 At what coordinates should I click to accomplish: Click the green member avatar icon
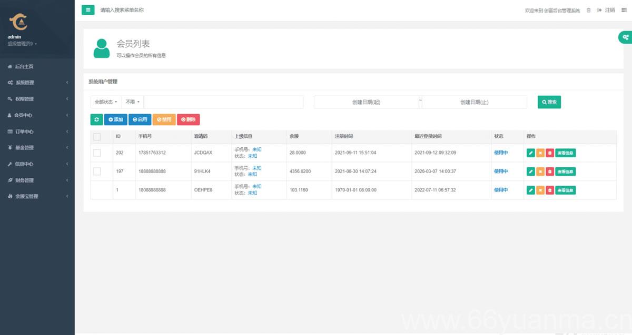pyautogui.click(x=101, y=48)
